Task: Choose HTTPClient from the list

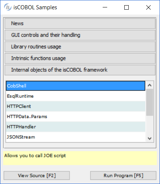Action: tap(76, 106)
